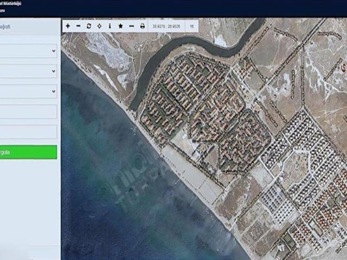The image size is (347, 260).
Task: Click the diamond locate icon in toolbar
Action: point(99,26)
